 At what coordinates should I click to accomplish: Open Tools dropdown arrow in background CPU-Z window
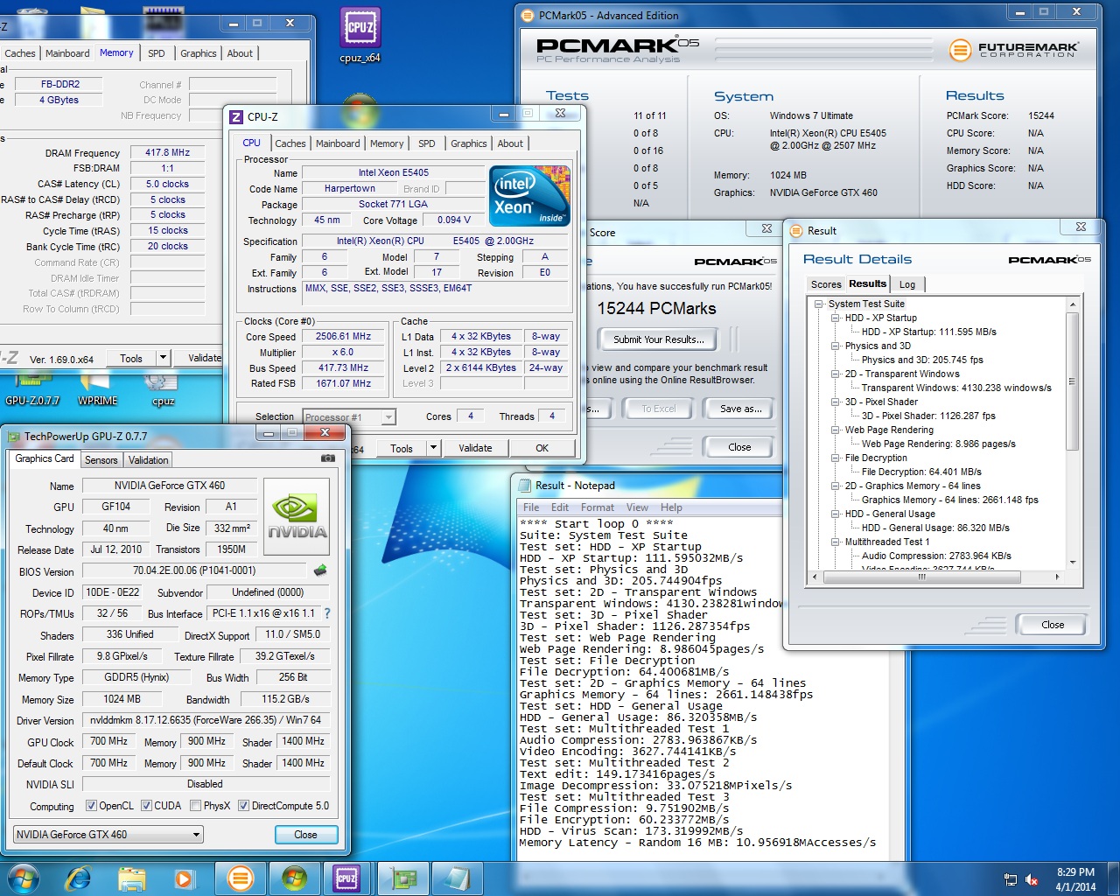point(163,358)
